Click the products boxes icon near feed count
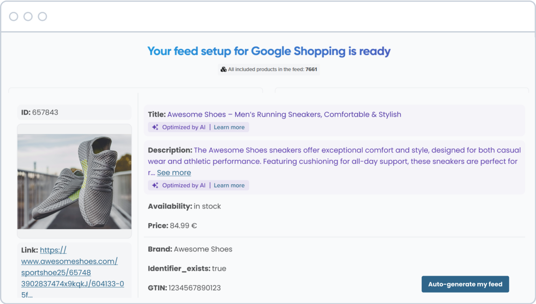Viewport: 536px width, 304px height. tap(223, 69)
